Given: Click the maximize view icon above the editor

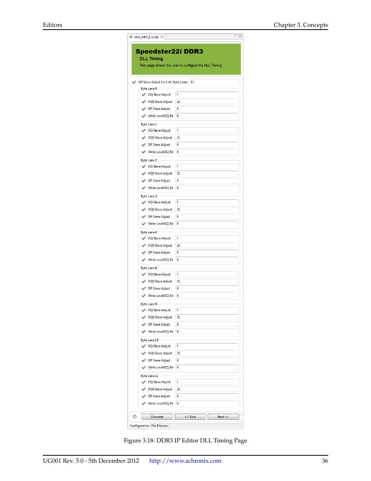Looking at the screenshot, I should point(240,35).
